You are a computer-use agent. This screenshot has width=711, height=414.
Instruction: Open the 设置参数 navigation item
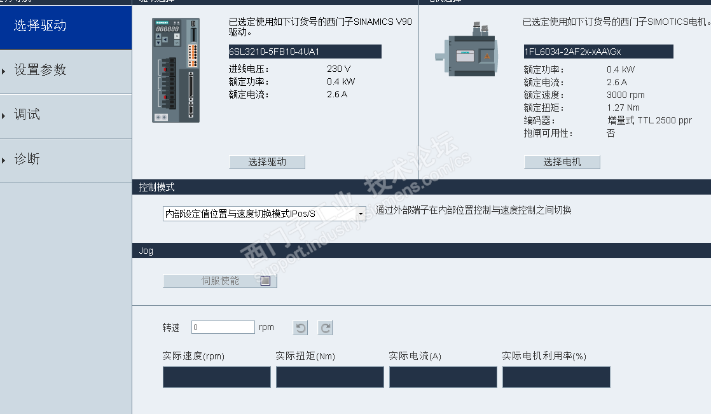[x=66, y=71]
